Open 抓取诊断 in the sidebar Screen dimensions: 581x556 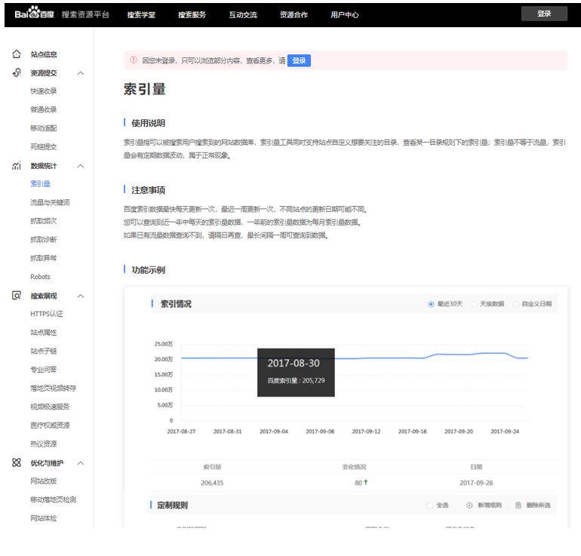(x=44, y=240)
